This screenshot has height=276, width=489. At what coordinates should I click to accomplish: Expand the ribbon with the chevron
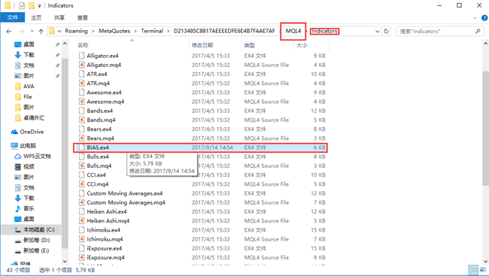coord(475,18)
